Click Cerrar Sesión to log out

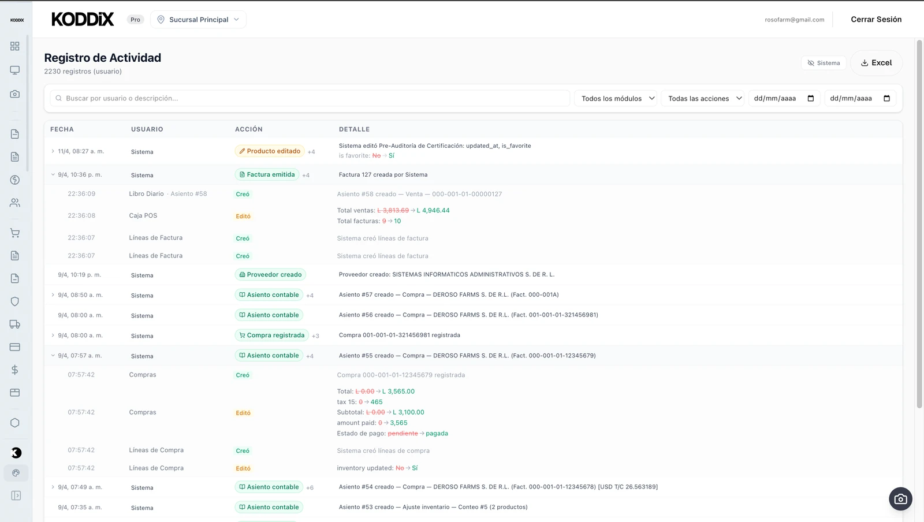coord(875,20)
